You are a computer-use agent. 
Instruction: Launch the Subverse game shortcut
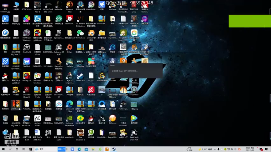(59, 50)
